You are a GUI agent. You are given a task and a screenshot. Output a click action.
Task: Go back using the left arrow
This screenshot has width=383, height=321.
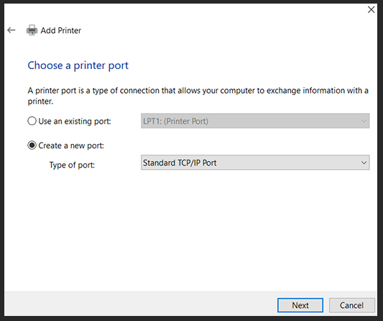coord(11,30)
